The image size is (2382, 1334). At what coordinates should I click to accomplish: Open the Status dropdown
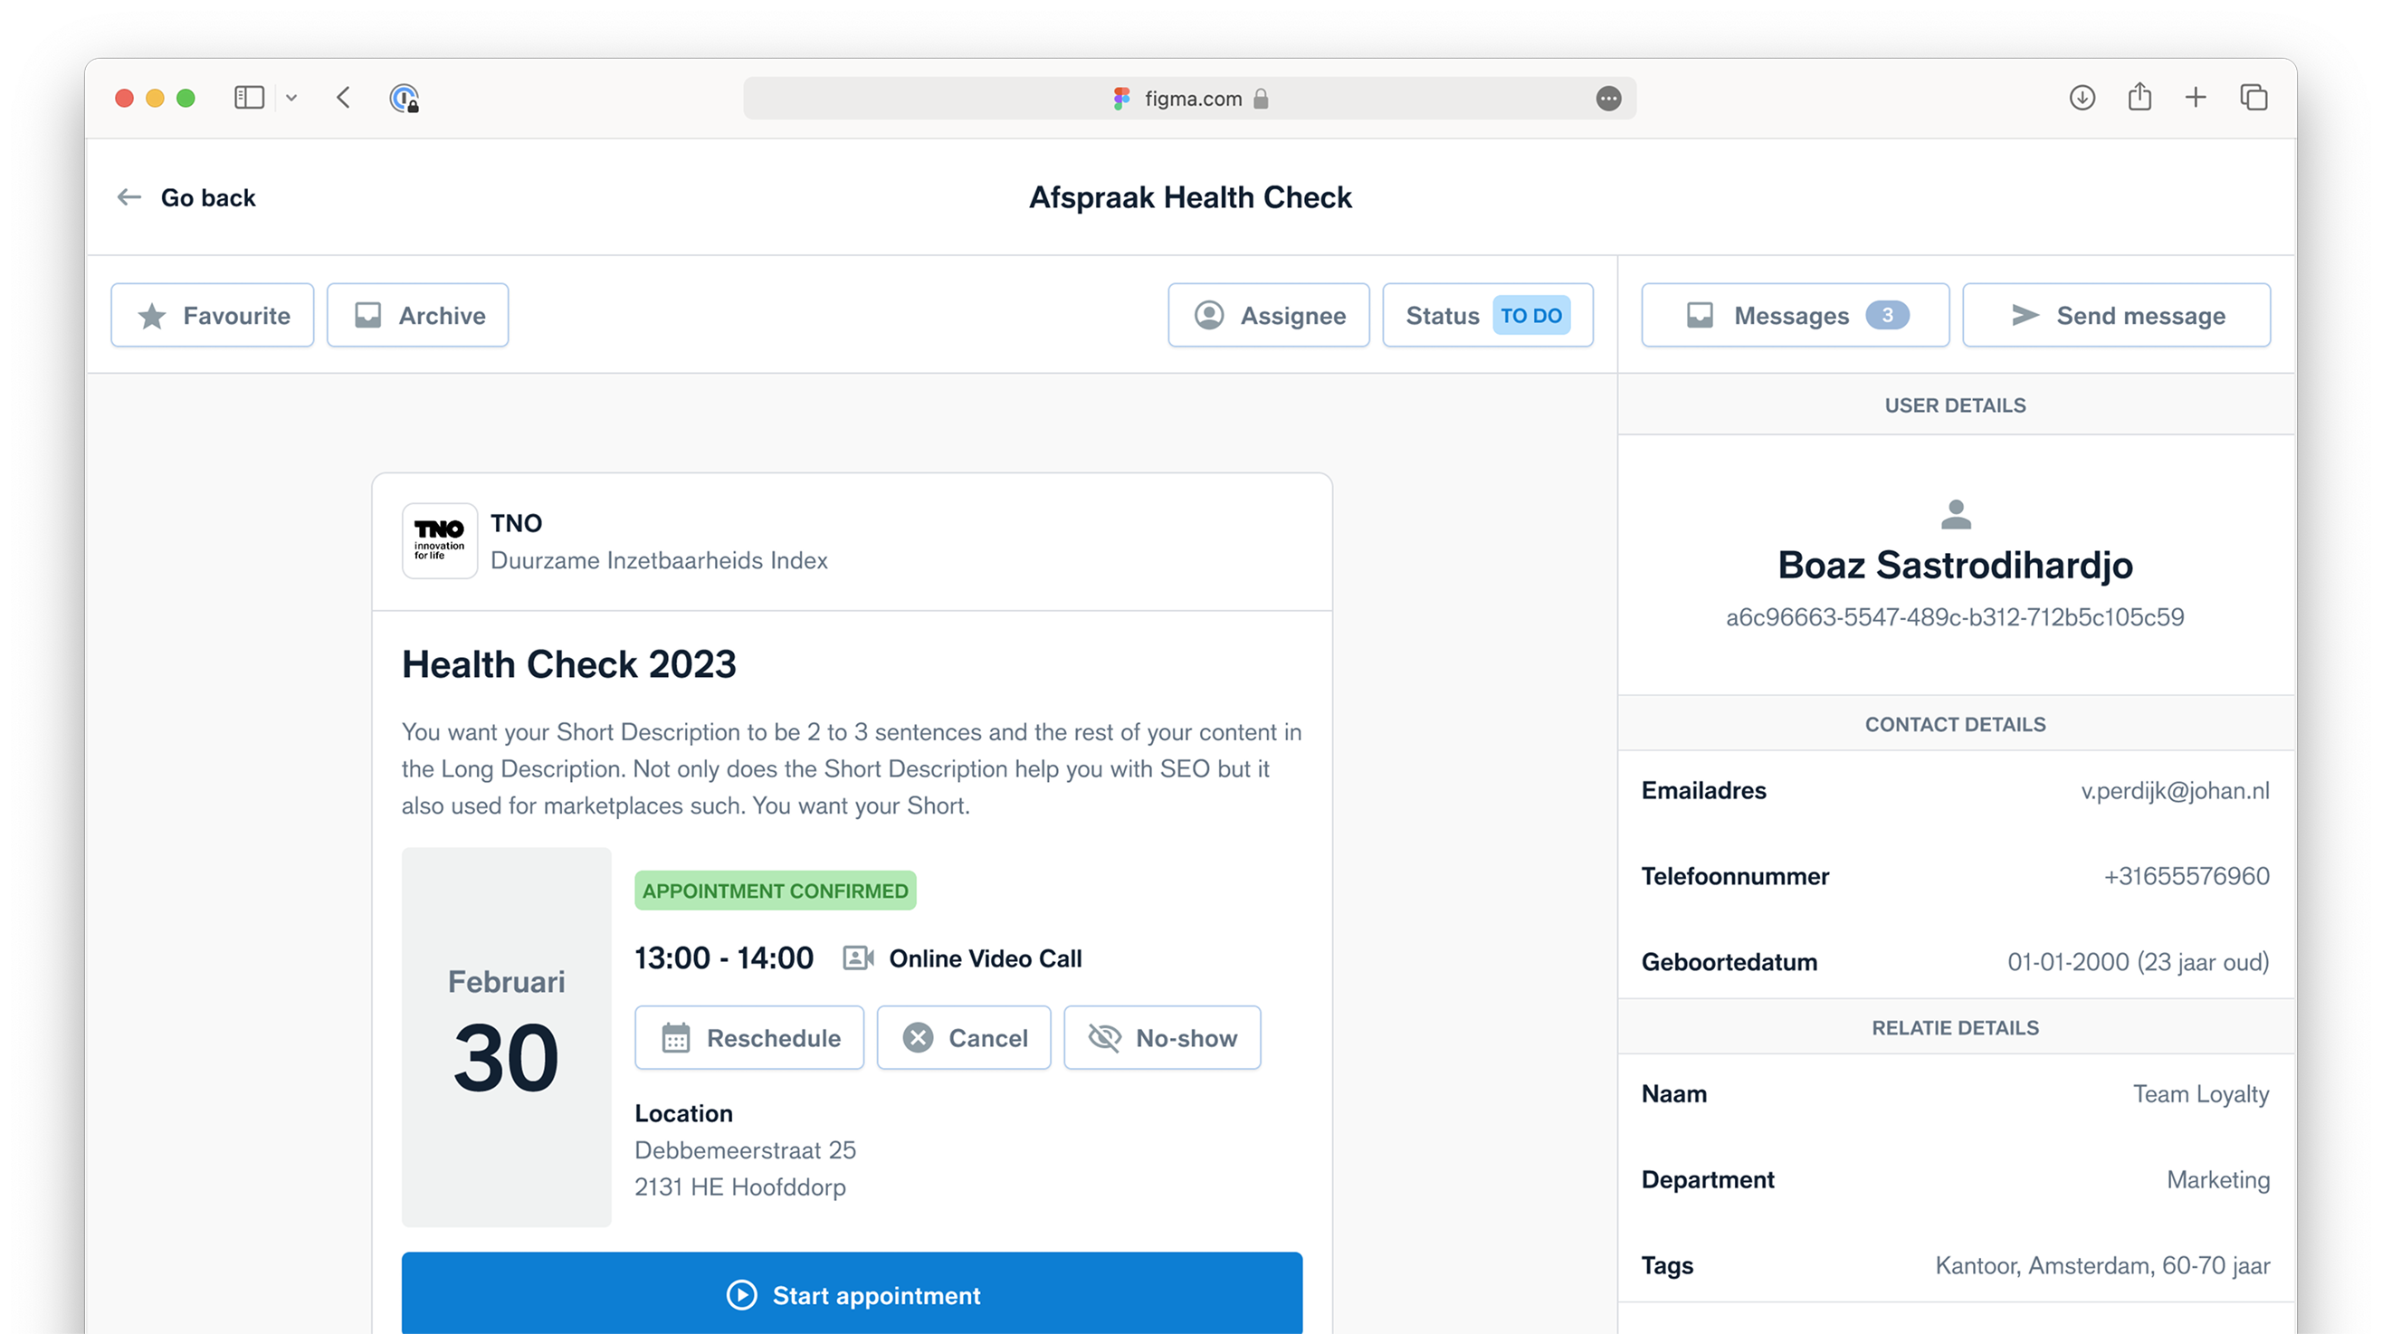[x=1487, y=315]
